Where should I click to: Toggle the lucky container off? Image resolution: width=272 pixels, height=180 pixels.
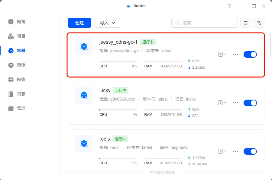click(x=250, y=103)
